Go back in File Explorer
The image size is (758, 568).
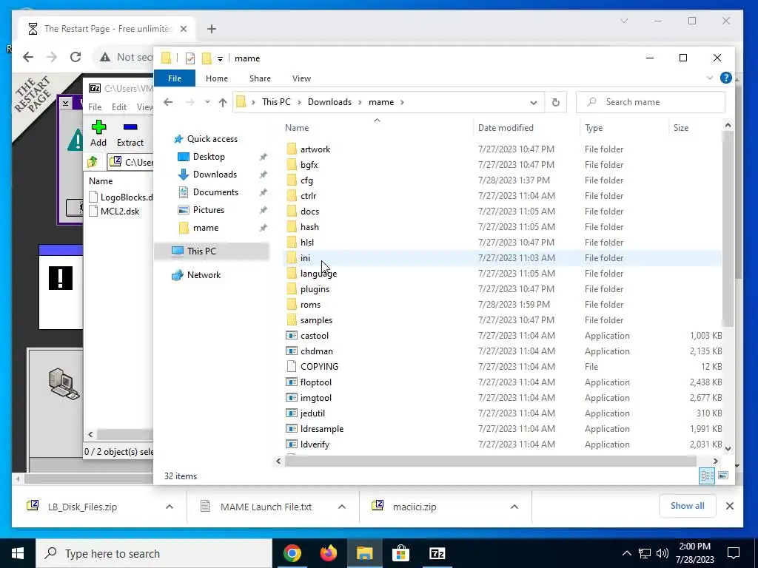click(x=168, y=102)
